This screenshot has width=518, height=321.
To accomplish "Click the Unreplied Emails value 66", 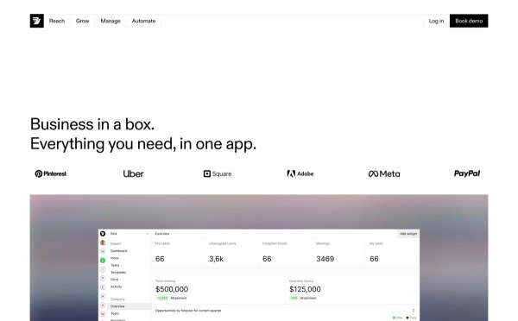I will coord(267,259).
